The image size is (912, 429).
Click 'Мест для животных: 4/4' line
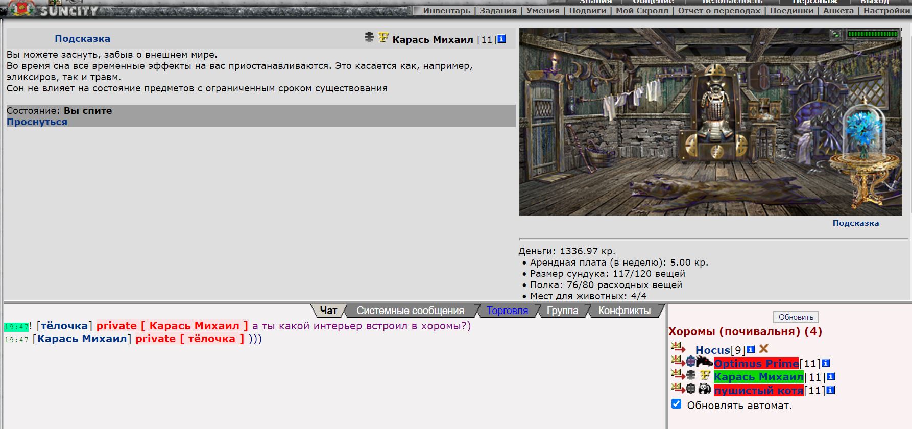click(588, 296)
